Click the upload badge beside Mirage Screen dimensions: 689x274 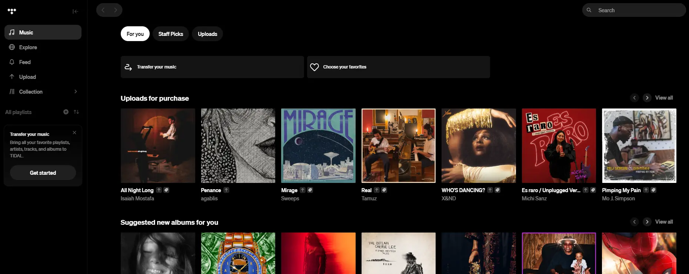303,190
